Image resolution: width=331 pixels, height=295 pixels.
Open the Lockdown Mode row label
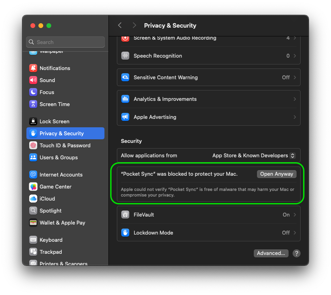153,233
